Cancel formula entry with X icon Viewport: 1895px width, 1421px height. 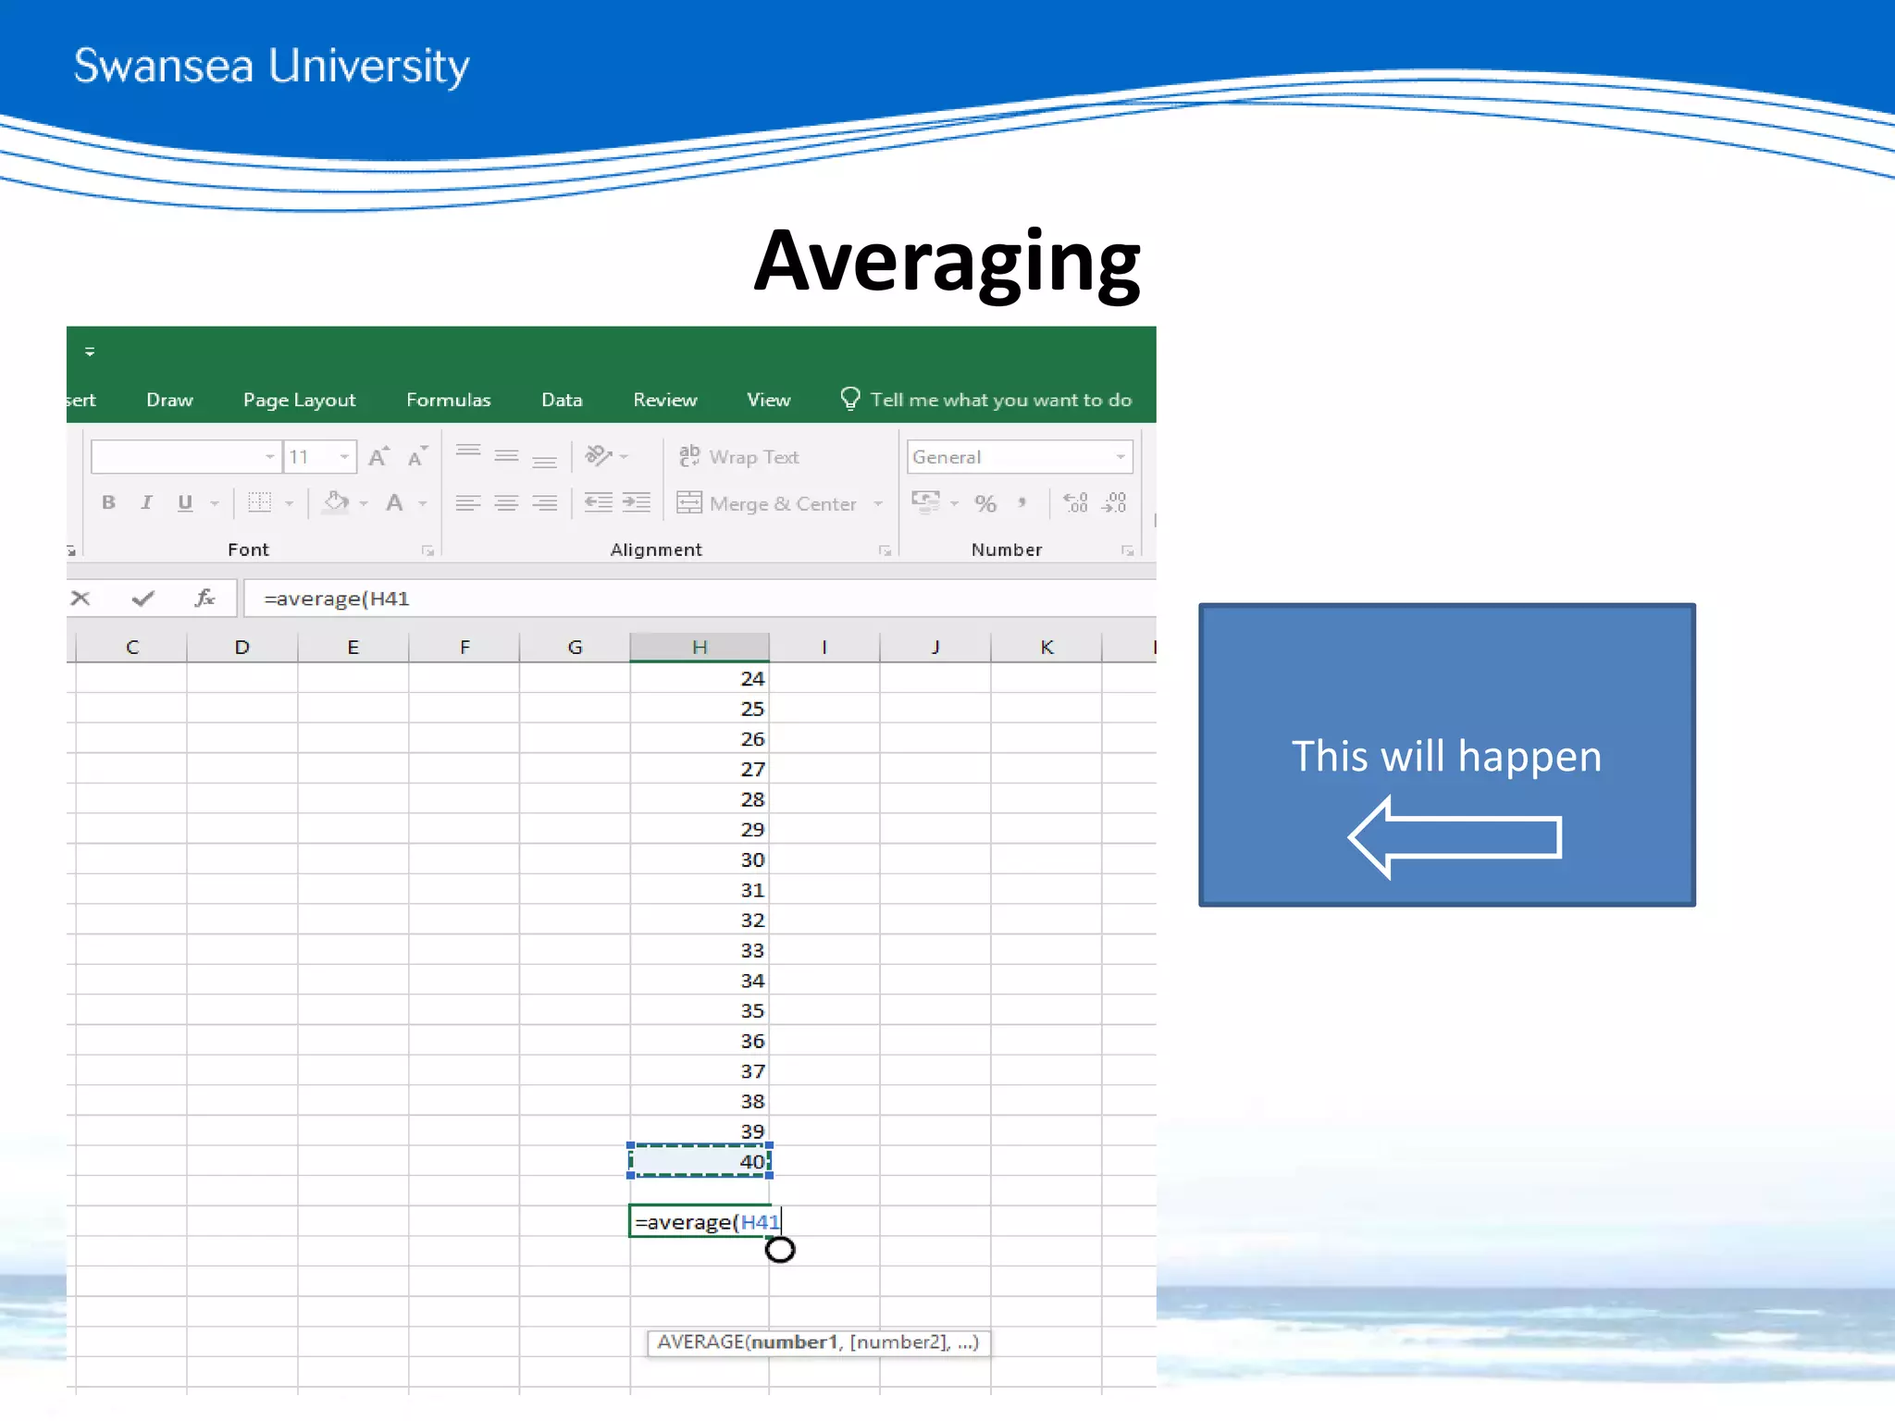tap(81, 599)
